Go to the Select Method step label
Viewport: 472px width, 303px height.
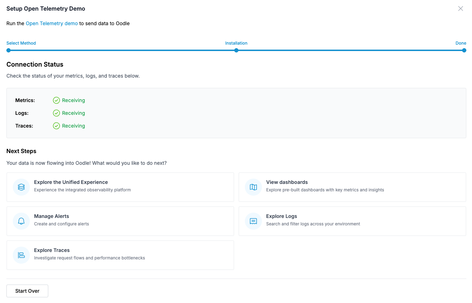tap(21, 43)
